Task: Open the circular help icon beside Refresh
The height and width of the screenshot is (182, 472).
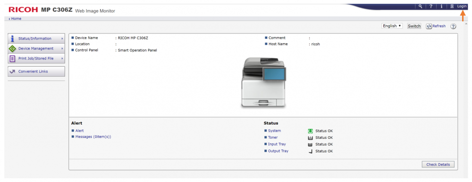Action: pyautogui.click(x=453, y=26)
